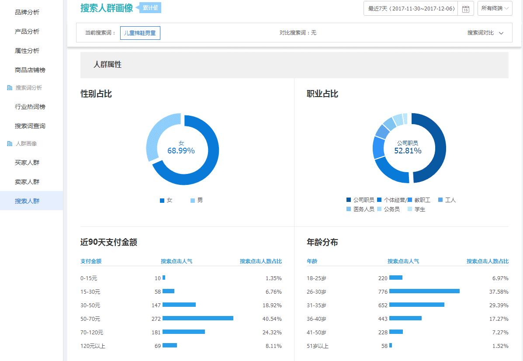Click the 累计值 badge beside the page title

(x=150, y=7)
